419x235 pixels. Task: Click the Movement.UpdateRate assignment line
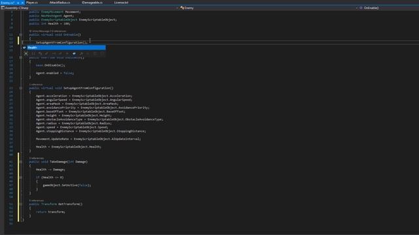(x=88, y=139)
